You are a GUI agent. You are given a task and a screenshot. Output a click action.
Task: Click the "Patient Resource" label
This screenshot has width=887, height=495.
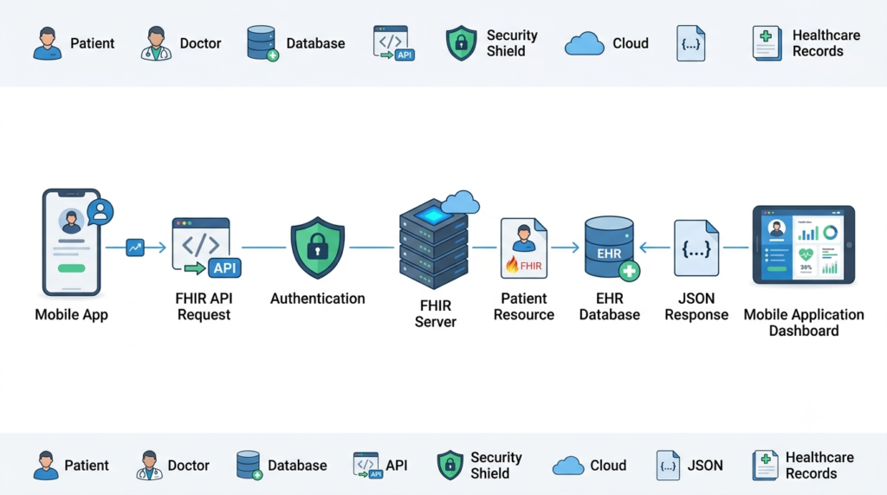click(x=524, y=306)
